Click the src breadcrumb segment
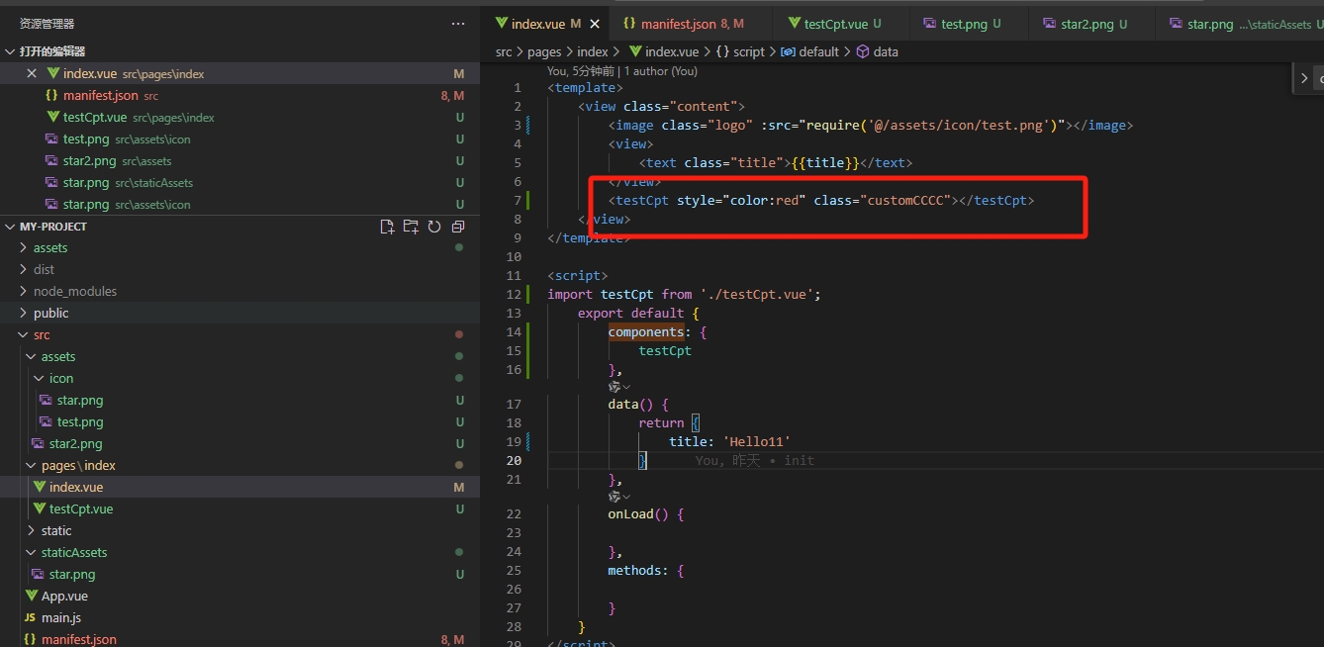1324x647 pixels. click(x=504, y=52)
